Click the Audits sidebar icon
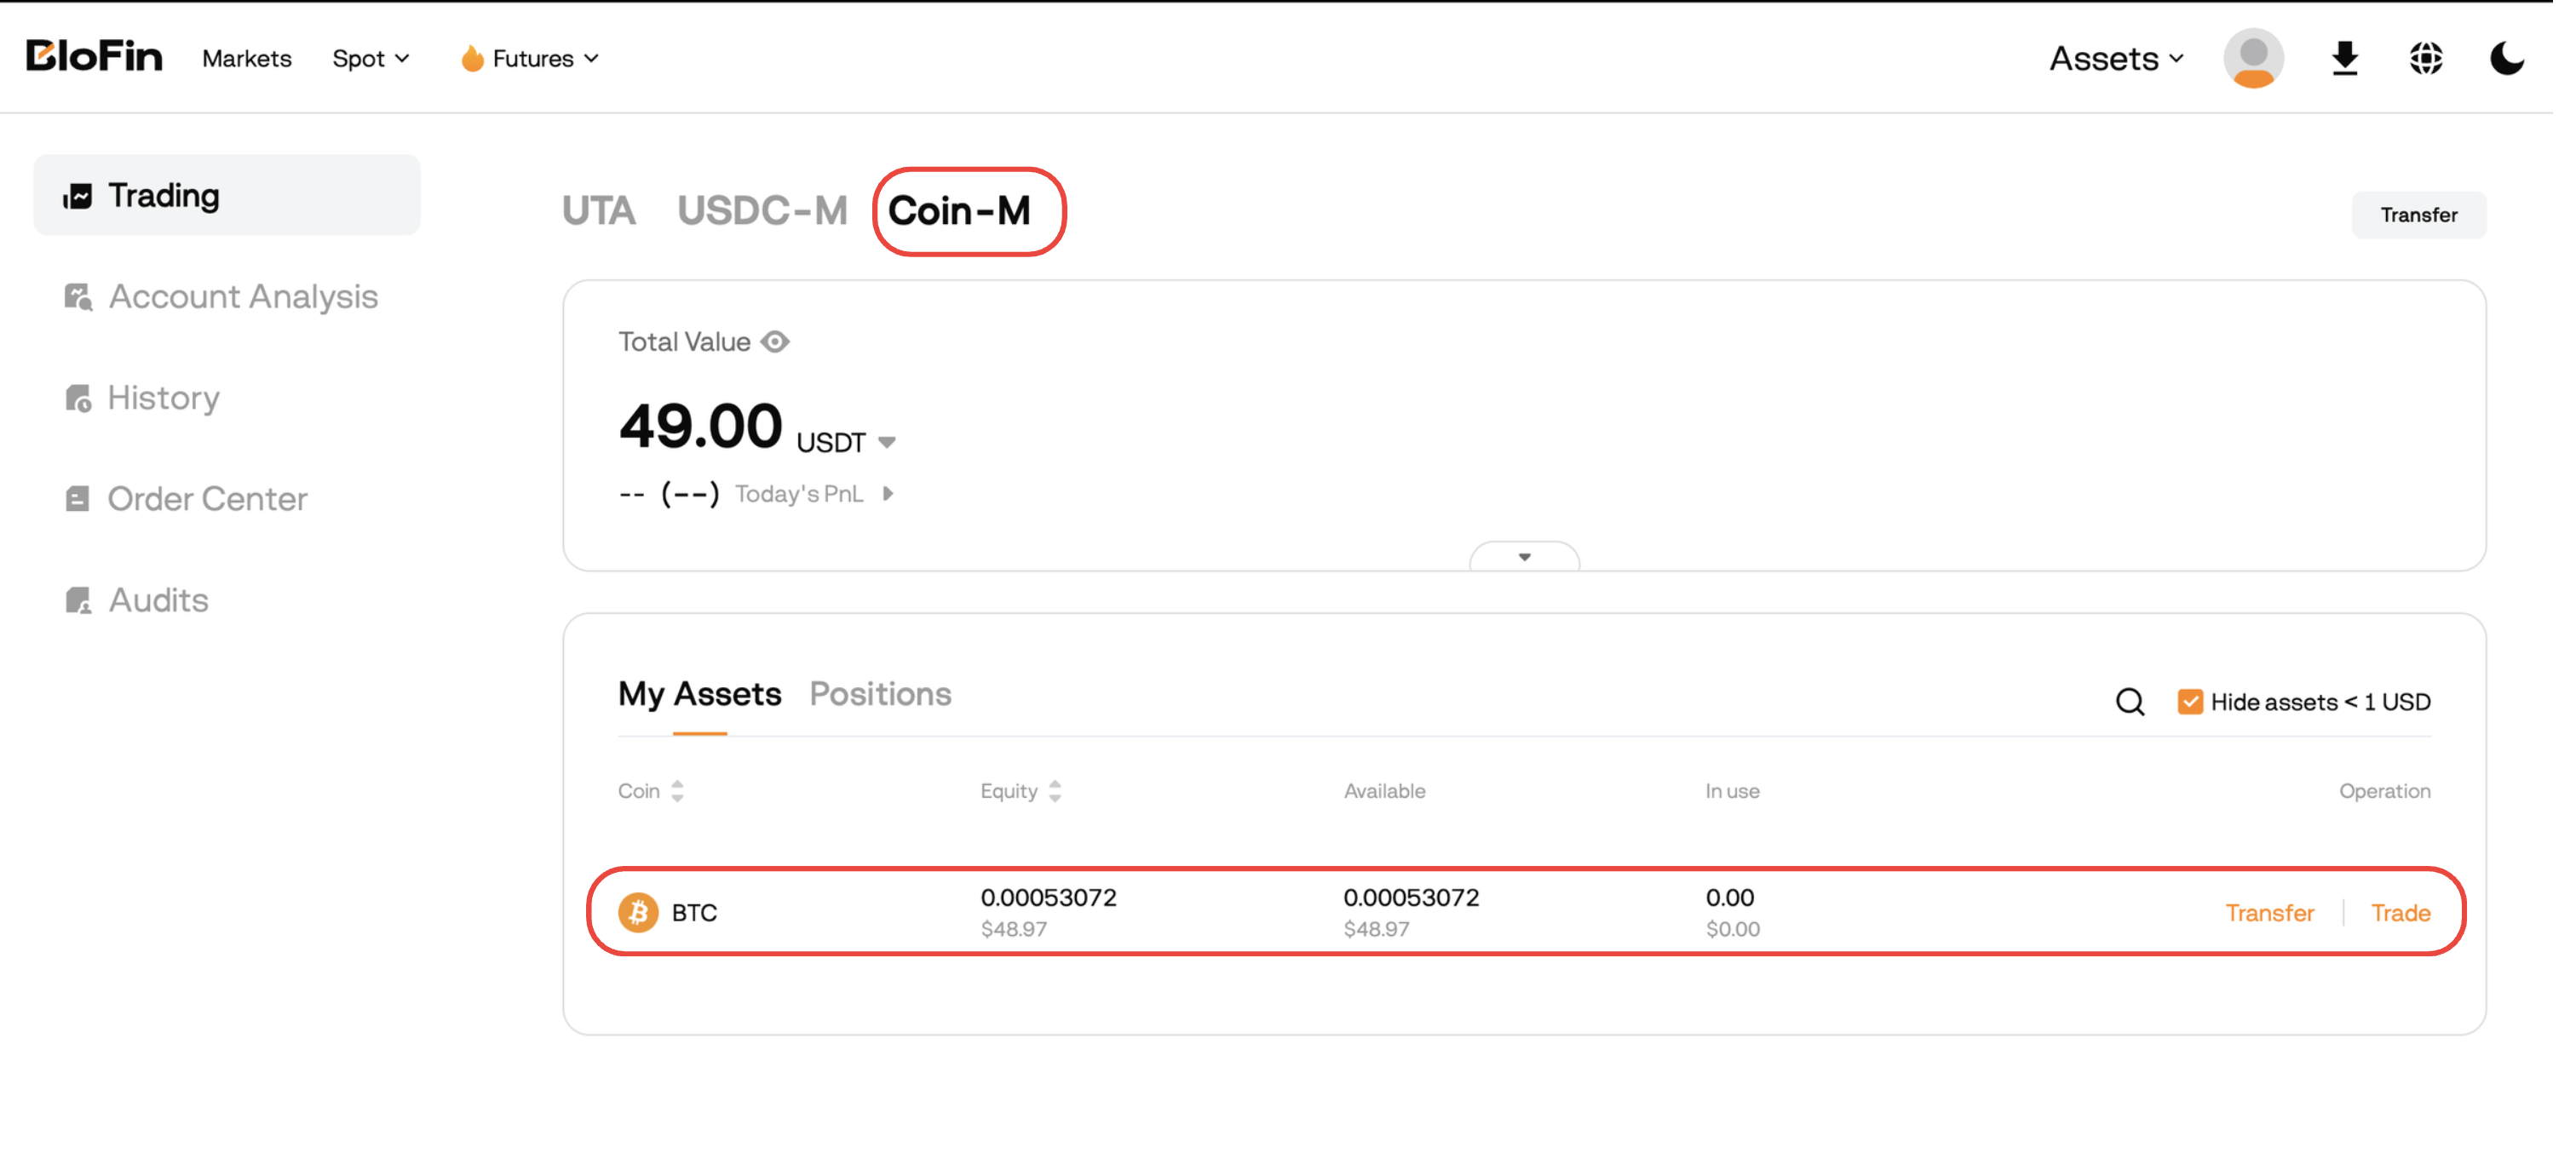The image size is (2576, 1170). (x=78, y=600)
